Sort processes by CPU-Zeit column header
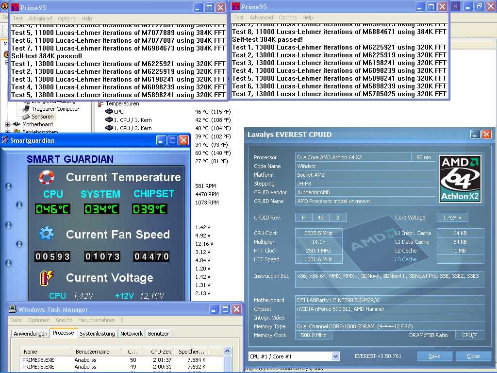The height and width of the screenshot is (373, 497). [x=157, y=352]
